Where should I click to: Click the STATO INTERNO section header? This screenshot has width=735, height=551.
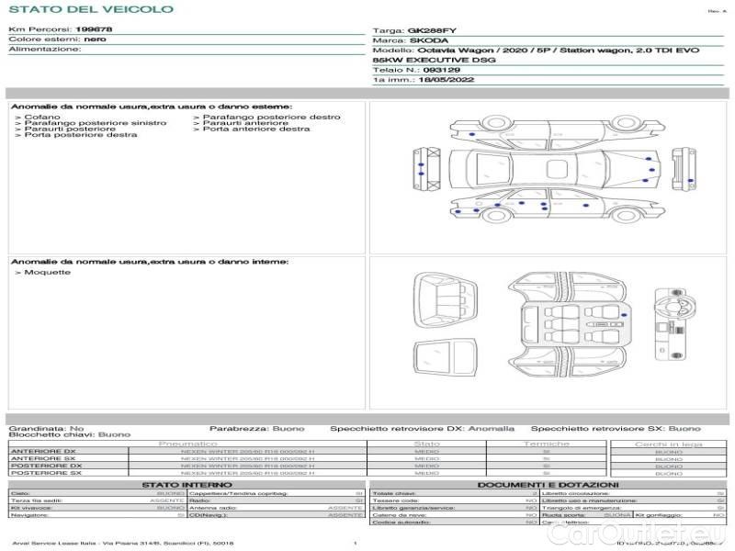point(187,484)
